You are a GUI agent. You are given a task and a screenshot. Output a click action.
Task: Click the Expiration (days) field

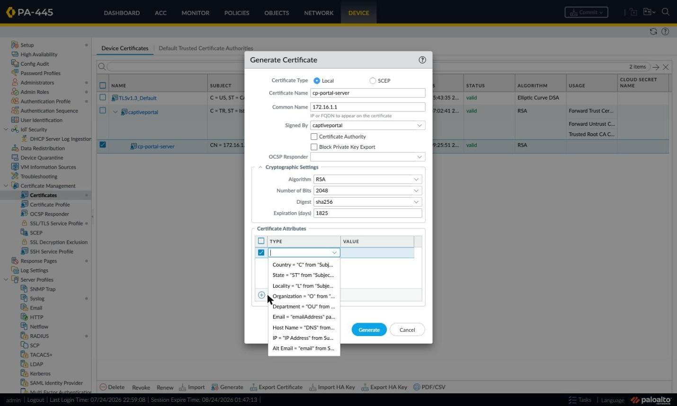click(368, 213)
